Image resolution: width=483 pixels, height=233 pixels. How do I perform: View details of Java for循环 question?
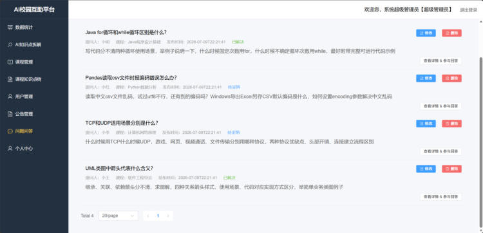tap(440, 61)
